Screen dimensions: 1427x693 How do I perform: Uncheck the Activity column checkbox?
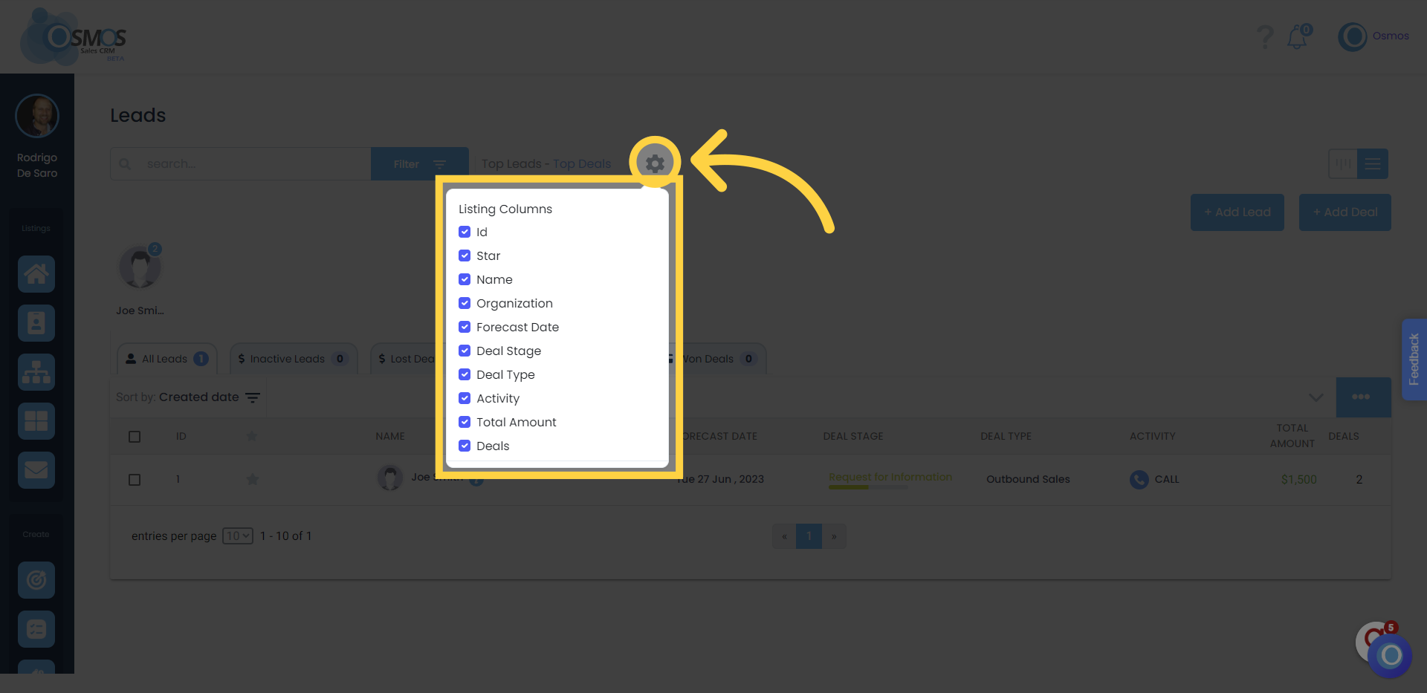465,398
